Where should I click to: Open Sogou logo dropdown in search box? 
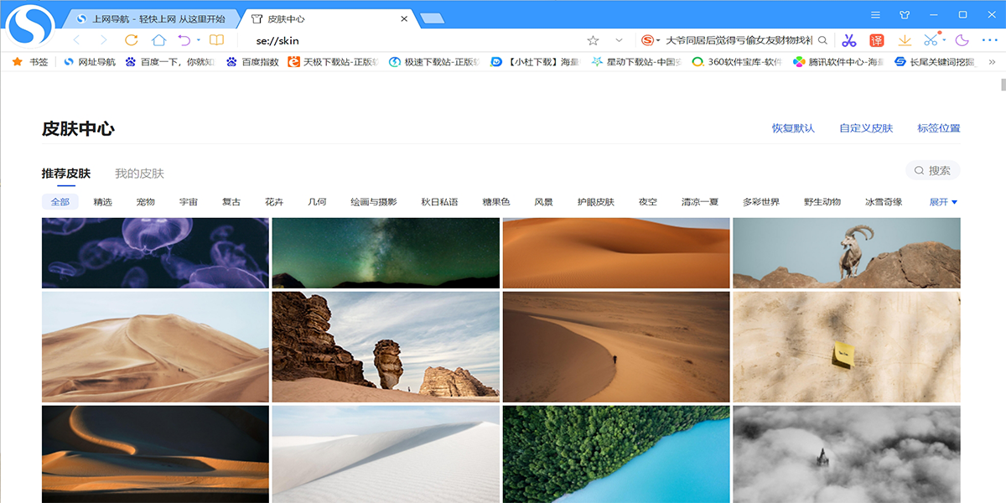point(648,39)
